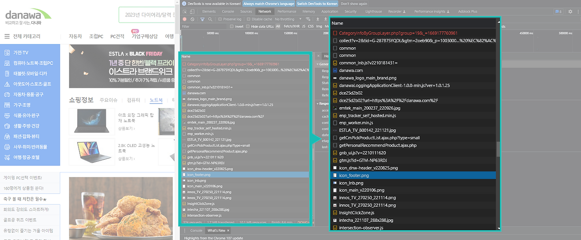581x240 pixels.
Task: Click the 자동차·용품·공구 category icon
Action: click(x=8, y=94)
